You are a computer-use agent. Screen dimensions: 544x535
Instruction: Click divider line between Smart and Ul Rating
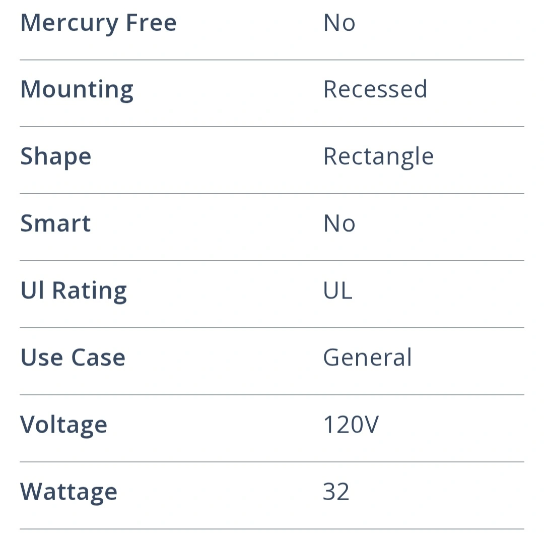272,261
